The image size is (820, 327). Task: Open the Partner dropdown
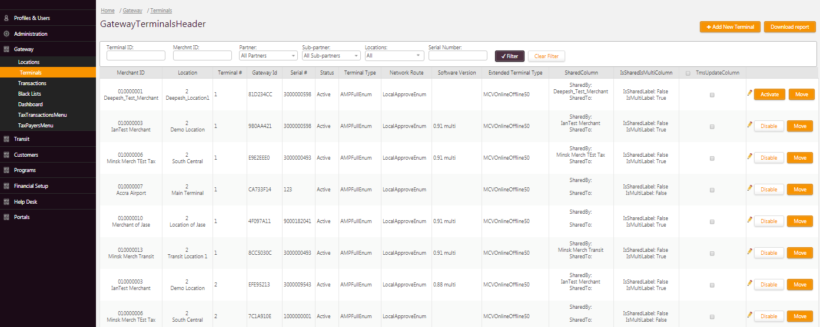tap(268, 56)
